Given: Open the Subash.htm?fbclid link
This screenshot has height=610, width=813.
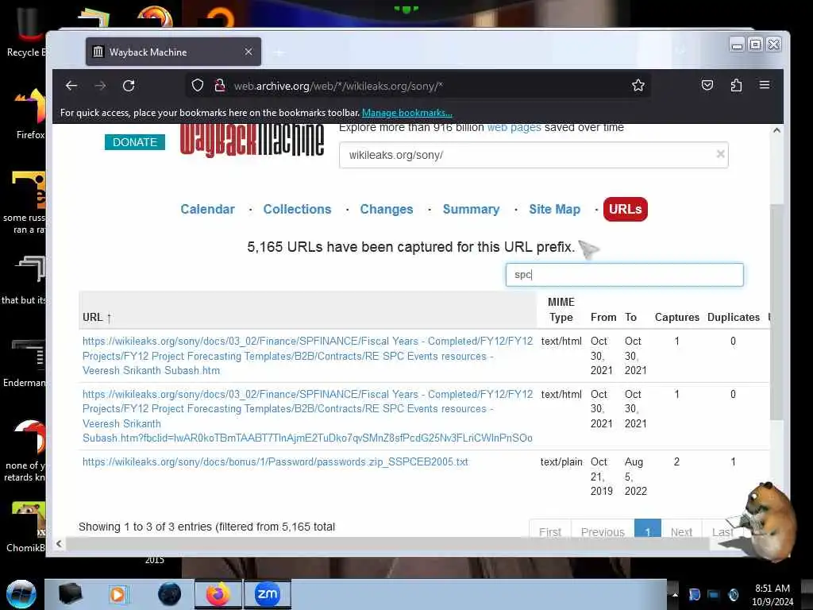Looking at the screenshot, I should [307, 416].
